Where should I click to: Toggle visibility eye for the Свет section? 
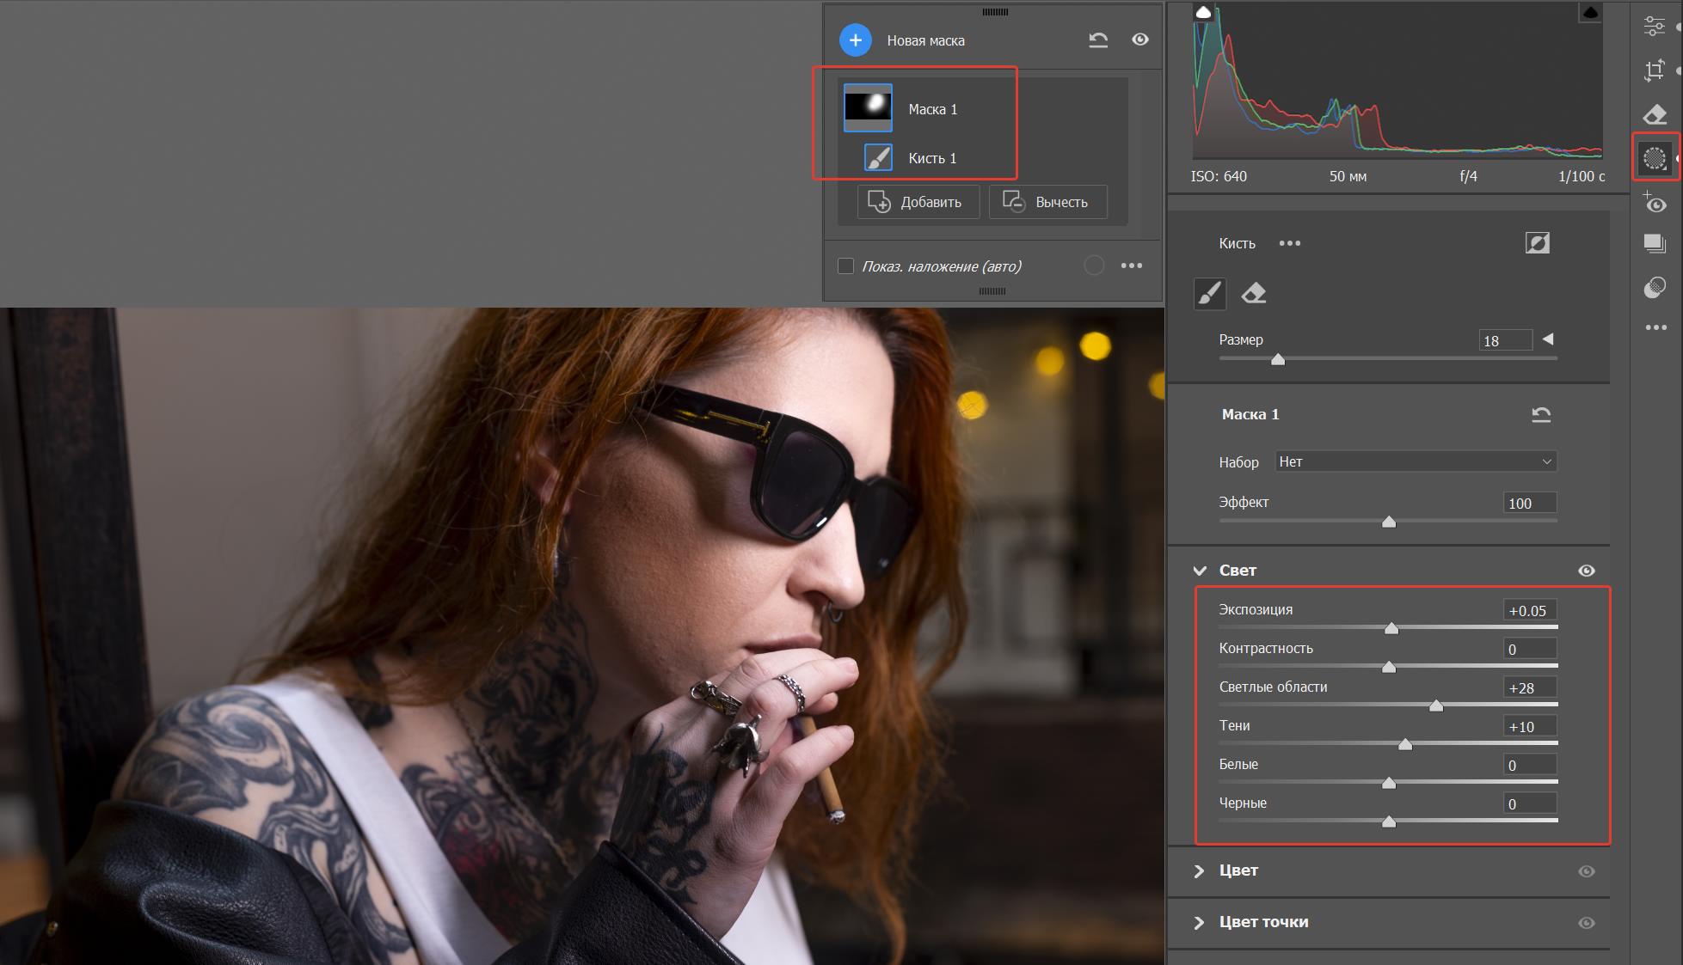[1586, 571]
